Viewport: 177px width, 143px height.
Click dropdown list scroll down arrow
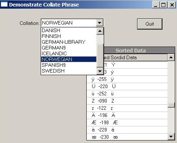[100, 71]
